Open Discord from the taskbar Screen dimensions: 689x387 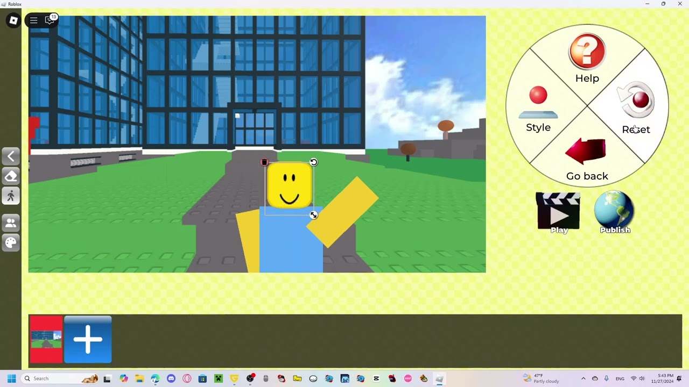click(x=171, y=378)
